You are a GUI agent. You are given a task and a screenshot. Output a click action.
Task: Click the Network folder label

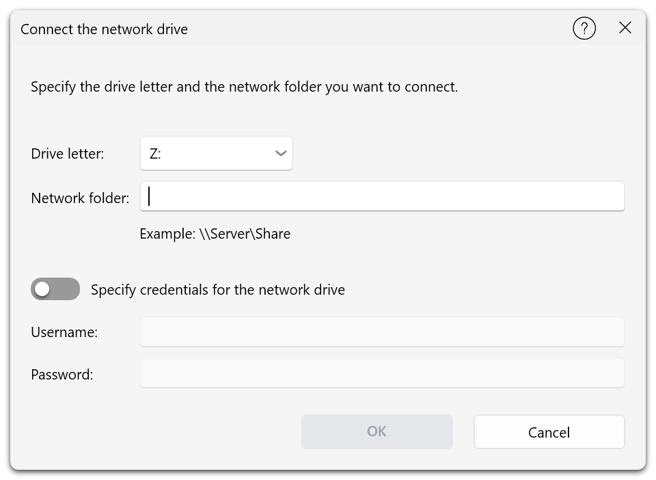pyautogui.click(x=81, y=198)
